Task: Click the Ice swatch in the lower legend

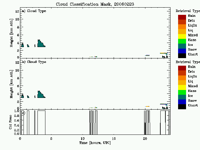Action: point(182,97)
